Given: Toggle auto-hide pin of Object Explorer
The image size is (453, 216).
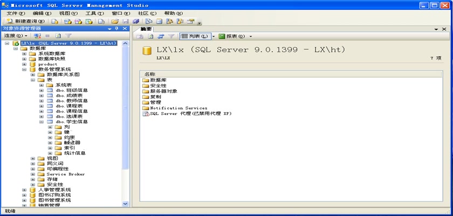Looking at the screenshot, I should pyautogui.click(x=116, y=28).
